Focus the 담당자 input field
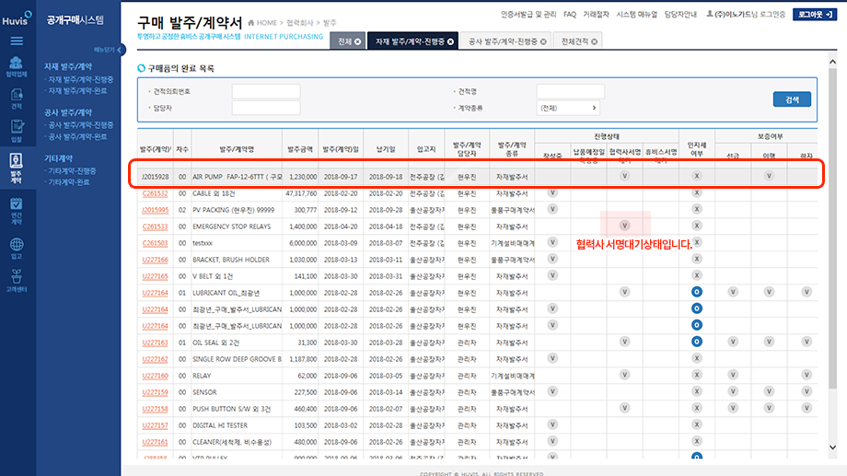847x476 pixels. [266, 108]
